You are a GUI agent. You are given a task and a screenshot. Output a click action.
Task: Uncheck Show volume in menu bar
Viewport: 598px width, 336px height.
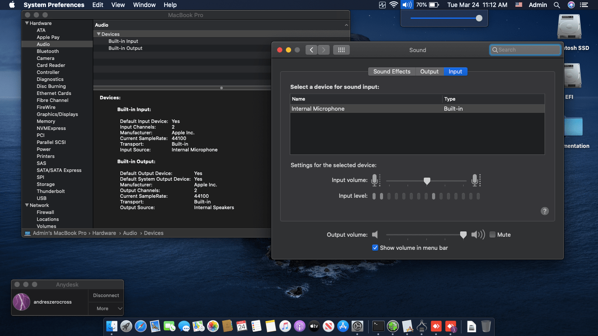click(x=375, y=248)
